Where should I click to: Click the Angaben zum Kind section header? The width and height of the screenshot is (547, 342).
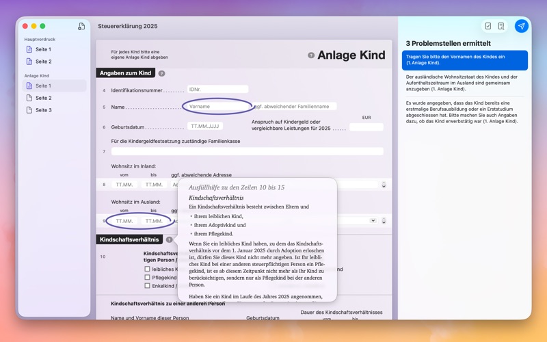126,73
